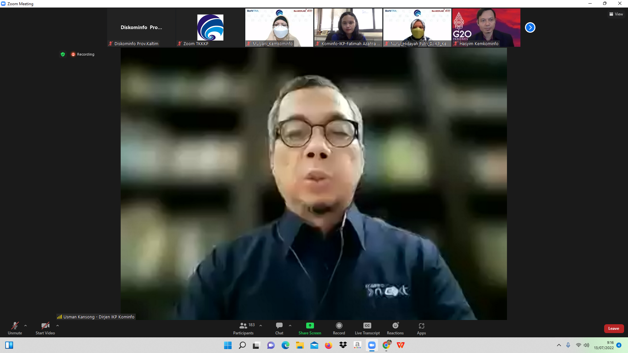Expand the Participants options arrow
This screenshot has height=353, width=628.
[261, 326]
